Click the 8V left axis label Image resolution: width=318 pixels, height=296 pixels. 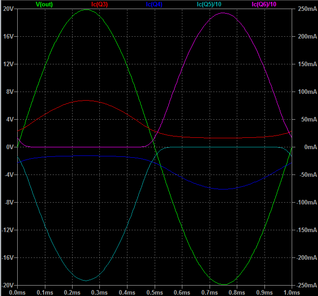10,92
